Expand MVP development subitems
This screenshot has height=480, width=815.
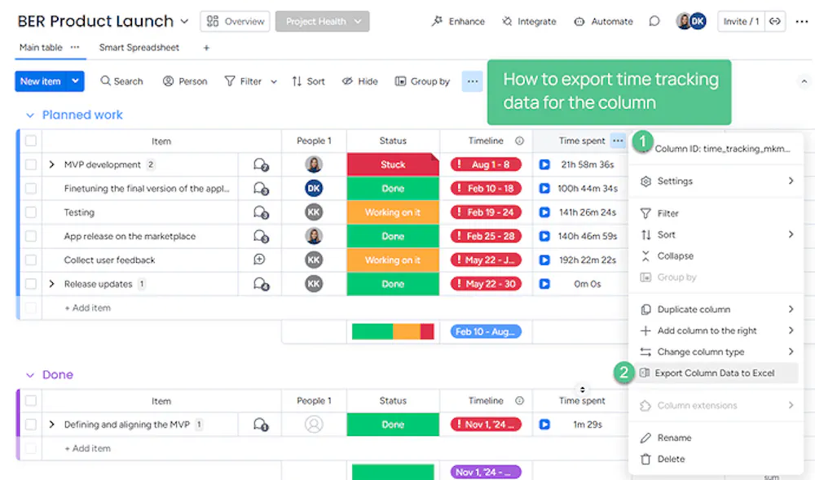click(x=51, y=164)
